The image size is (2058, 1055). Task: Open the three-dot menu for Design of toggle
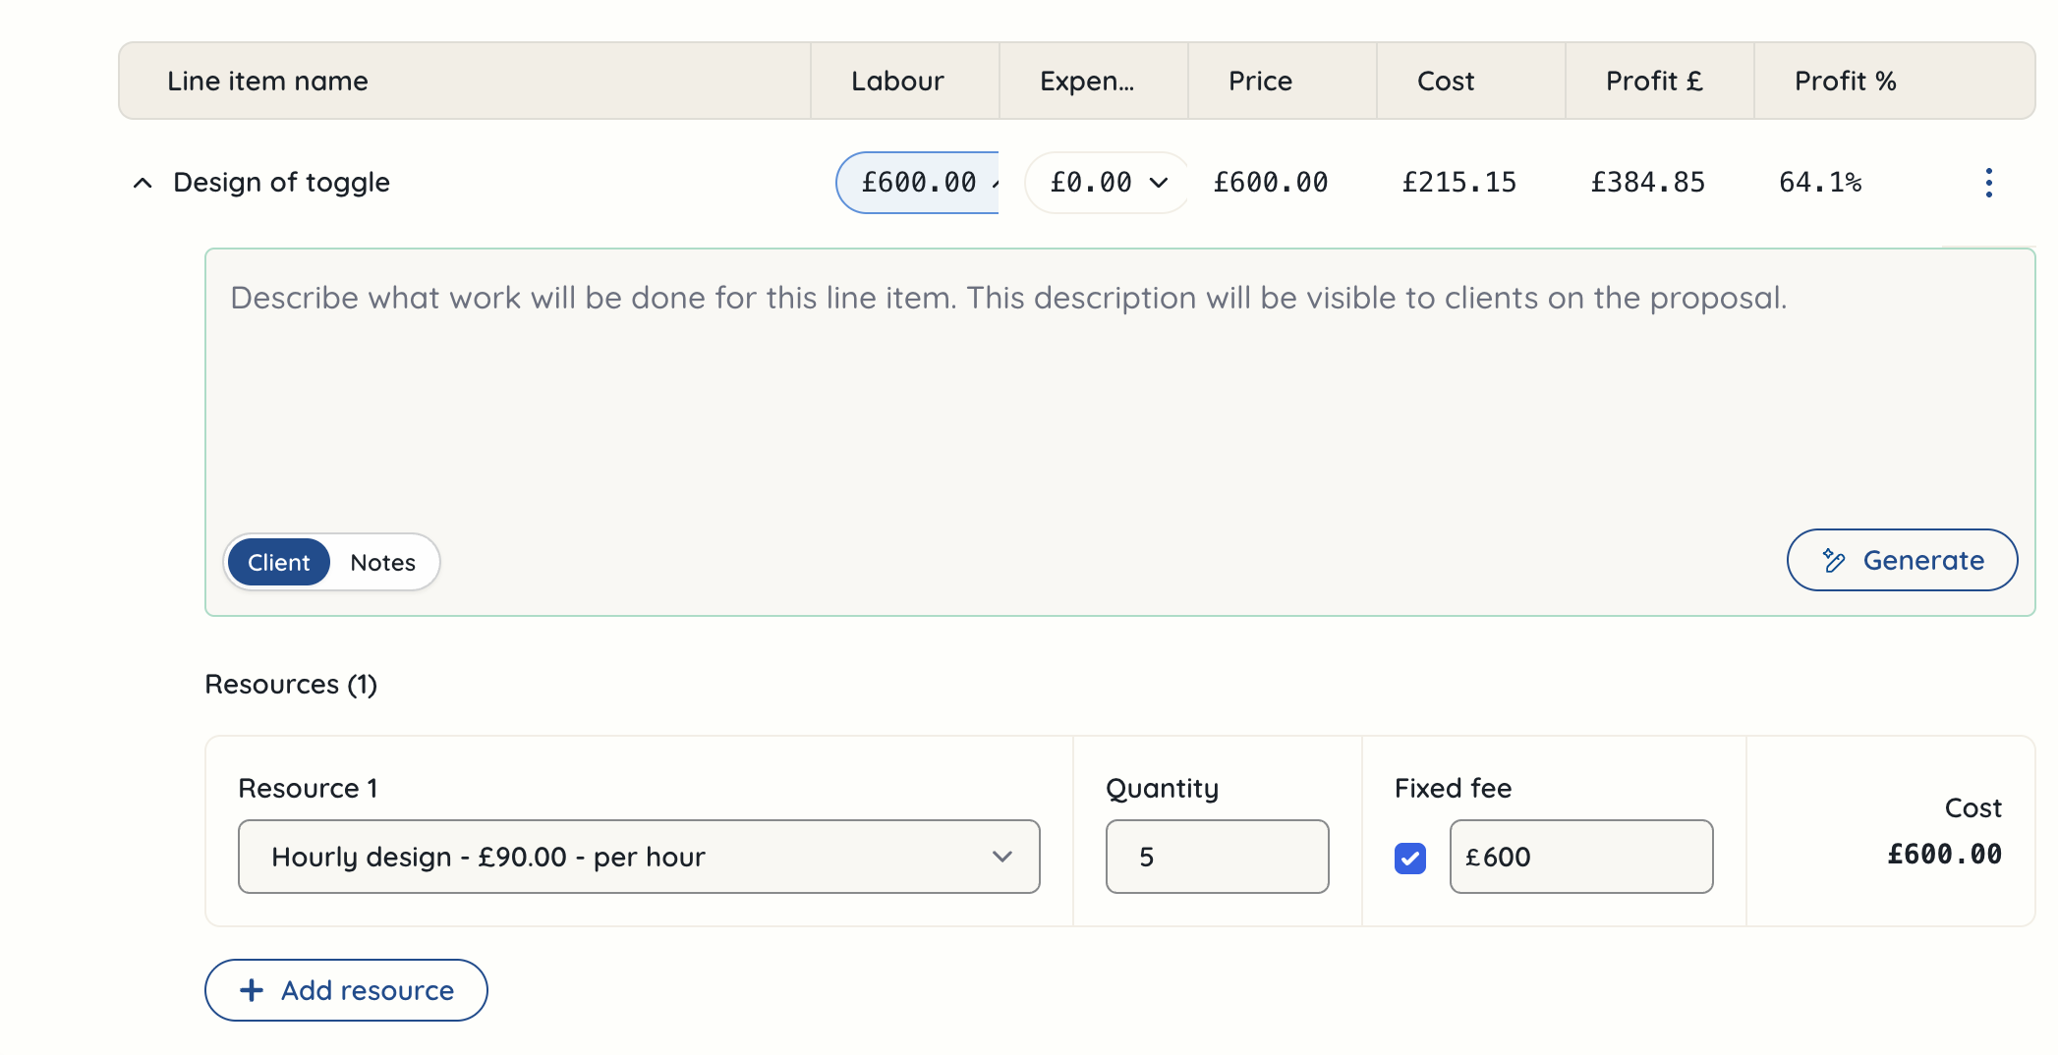1988,183
